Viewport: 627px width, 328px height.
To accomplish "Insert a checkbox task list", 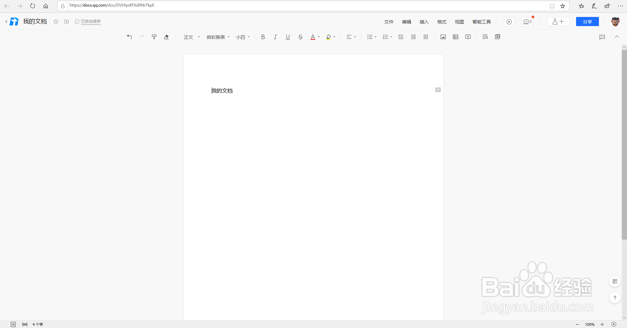I will (401, 37).
